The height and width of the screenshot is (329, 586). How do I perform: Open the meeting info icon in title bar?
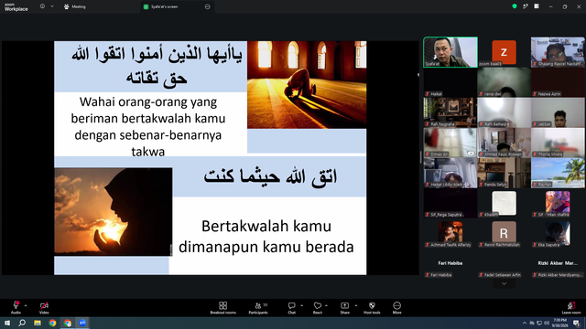pyautogui.click(x=42, y=6)
